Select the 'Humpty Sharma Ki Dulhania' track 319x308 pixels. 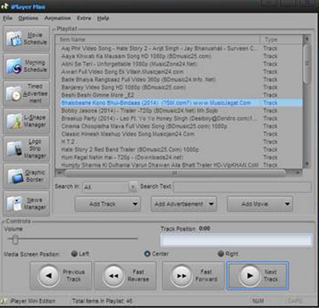179,165
